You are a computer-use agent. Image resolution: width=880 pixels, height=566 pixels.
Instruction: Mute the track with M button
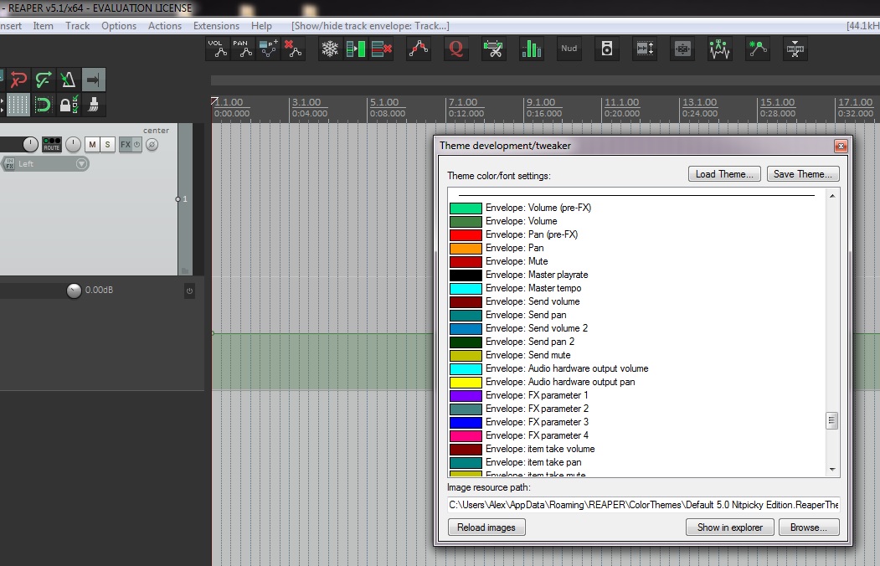pos(92,145)
